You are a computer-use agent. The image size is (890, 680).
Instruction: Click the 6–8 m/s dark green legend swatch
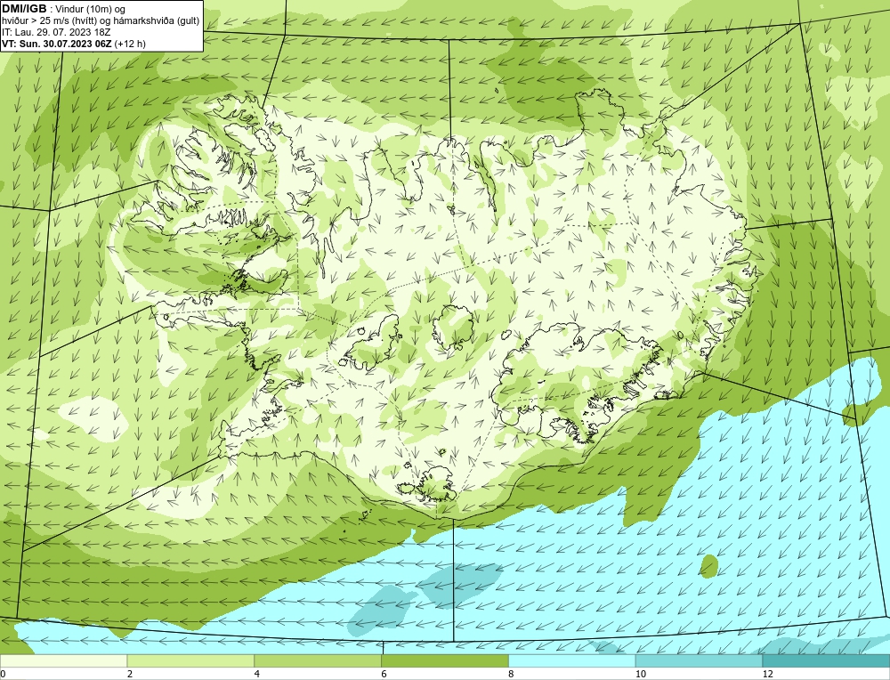pyautogui.click(x=445, y=661)
